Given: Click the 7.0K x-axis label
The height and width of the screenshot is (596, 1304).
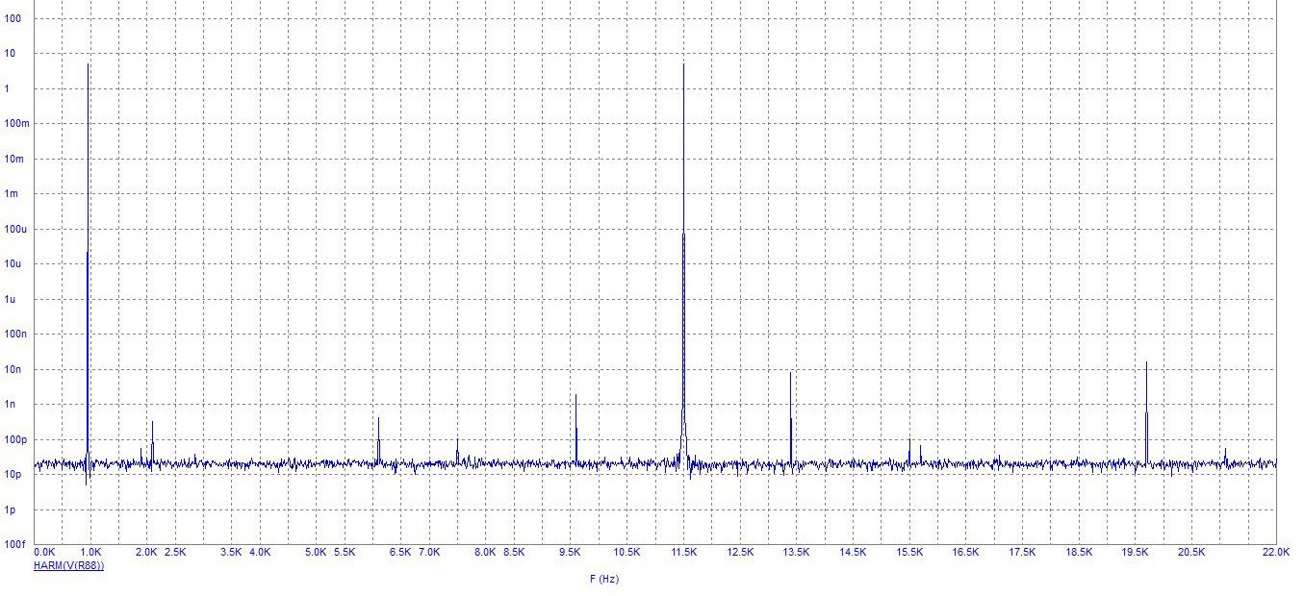Looking at the screenshot, I should (x=429, y=553).
